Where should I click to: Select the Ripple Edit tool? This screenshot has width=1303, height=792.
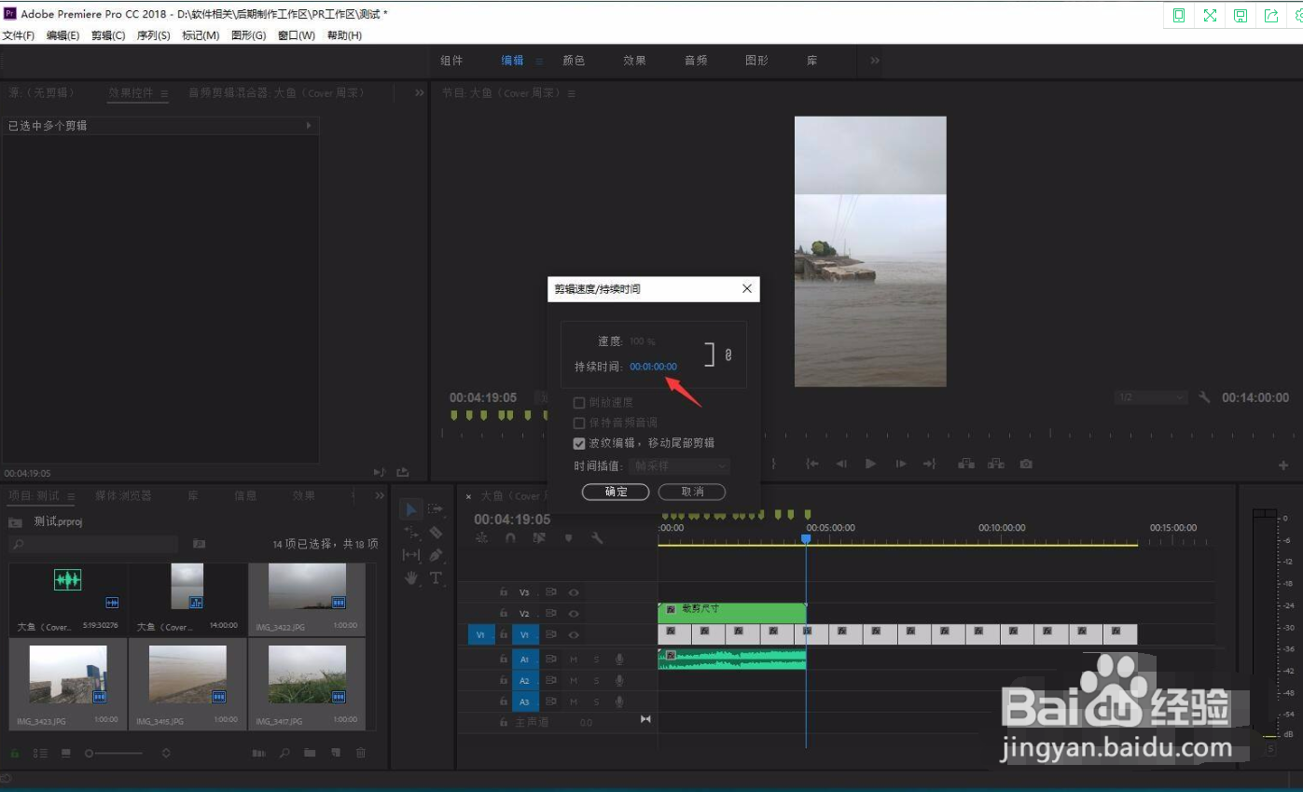pyautogui.click(x=411, y=533)
